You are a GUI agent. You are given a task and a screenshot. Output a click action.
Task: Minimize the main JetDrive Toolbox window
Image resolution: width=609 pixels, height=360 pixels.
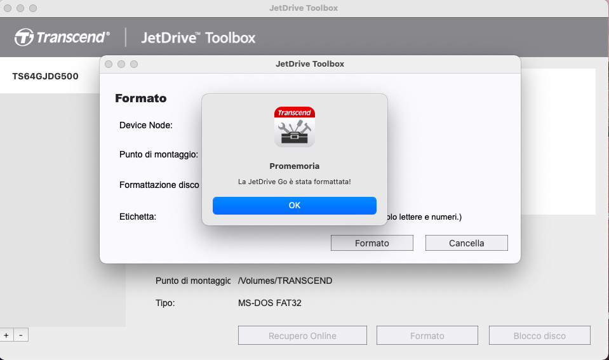point(20,8)
